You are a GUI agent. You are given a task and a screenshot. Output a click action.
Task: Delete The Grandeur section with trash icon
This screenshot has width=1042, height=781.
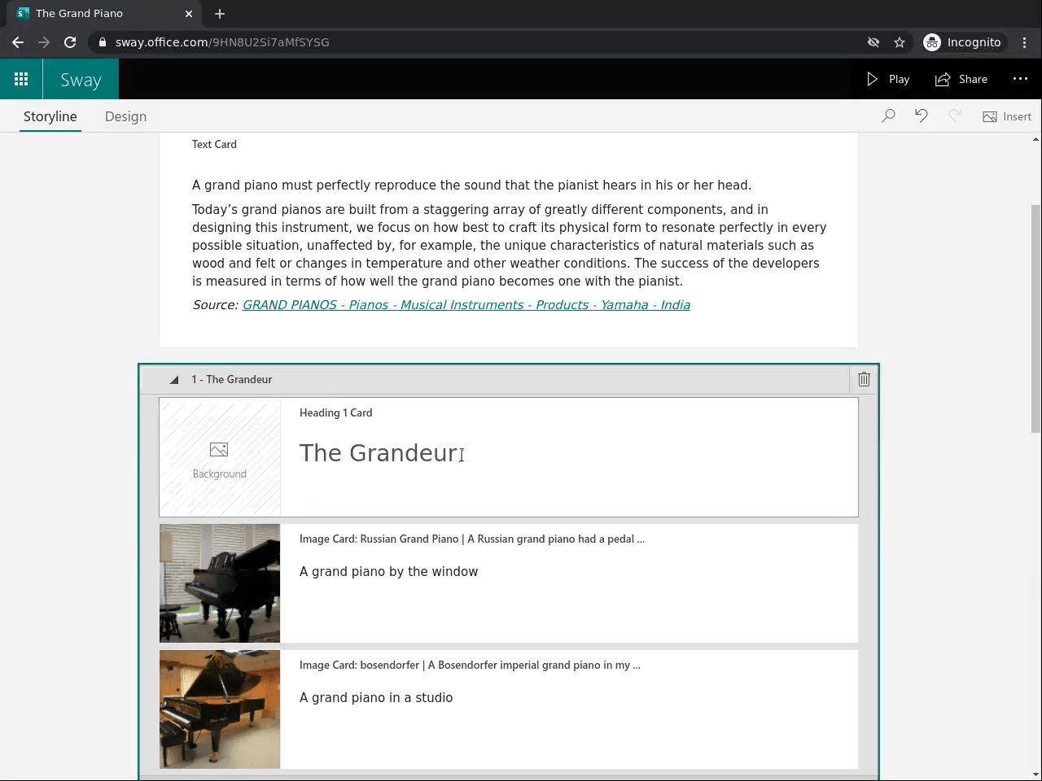864,379
